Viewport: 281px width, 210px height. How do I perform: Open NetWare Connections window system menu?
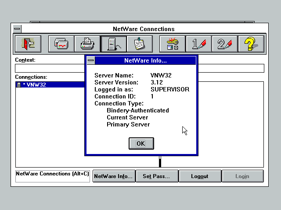pyautogui.click(x=17, y=29)
